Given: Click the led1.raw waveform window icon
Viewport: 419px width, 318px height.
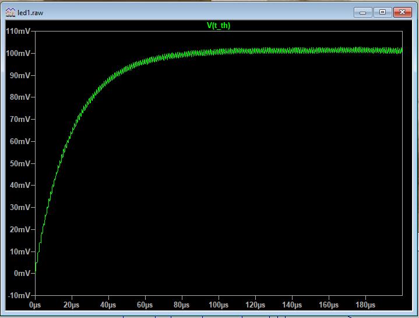Looking at the screenshot, I should (x=10, y=13).
